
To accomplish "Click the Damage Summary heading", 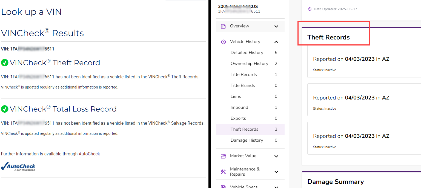I will point(336,182).
